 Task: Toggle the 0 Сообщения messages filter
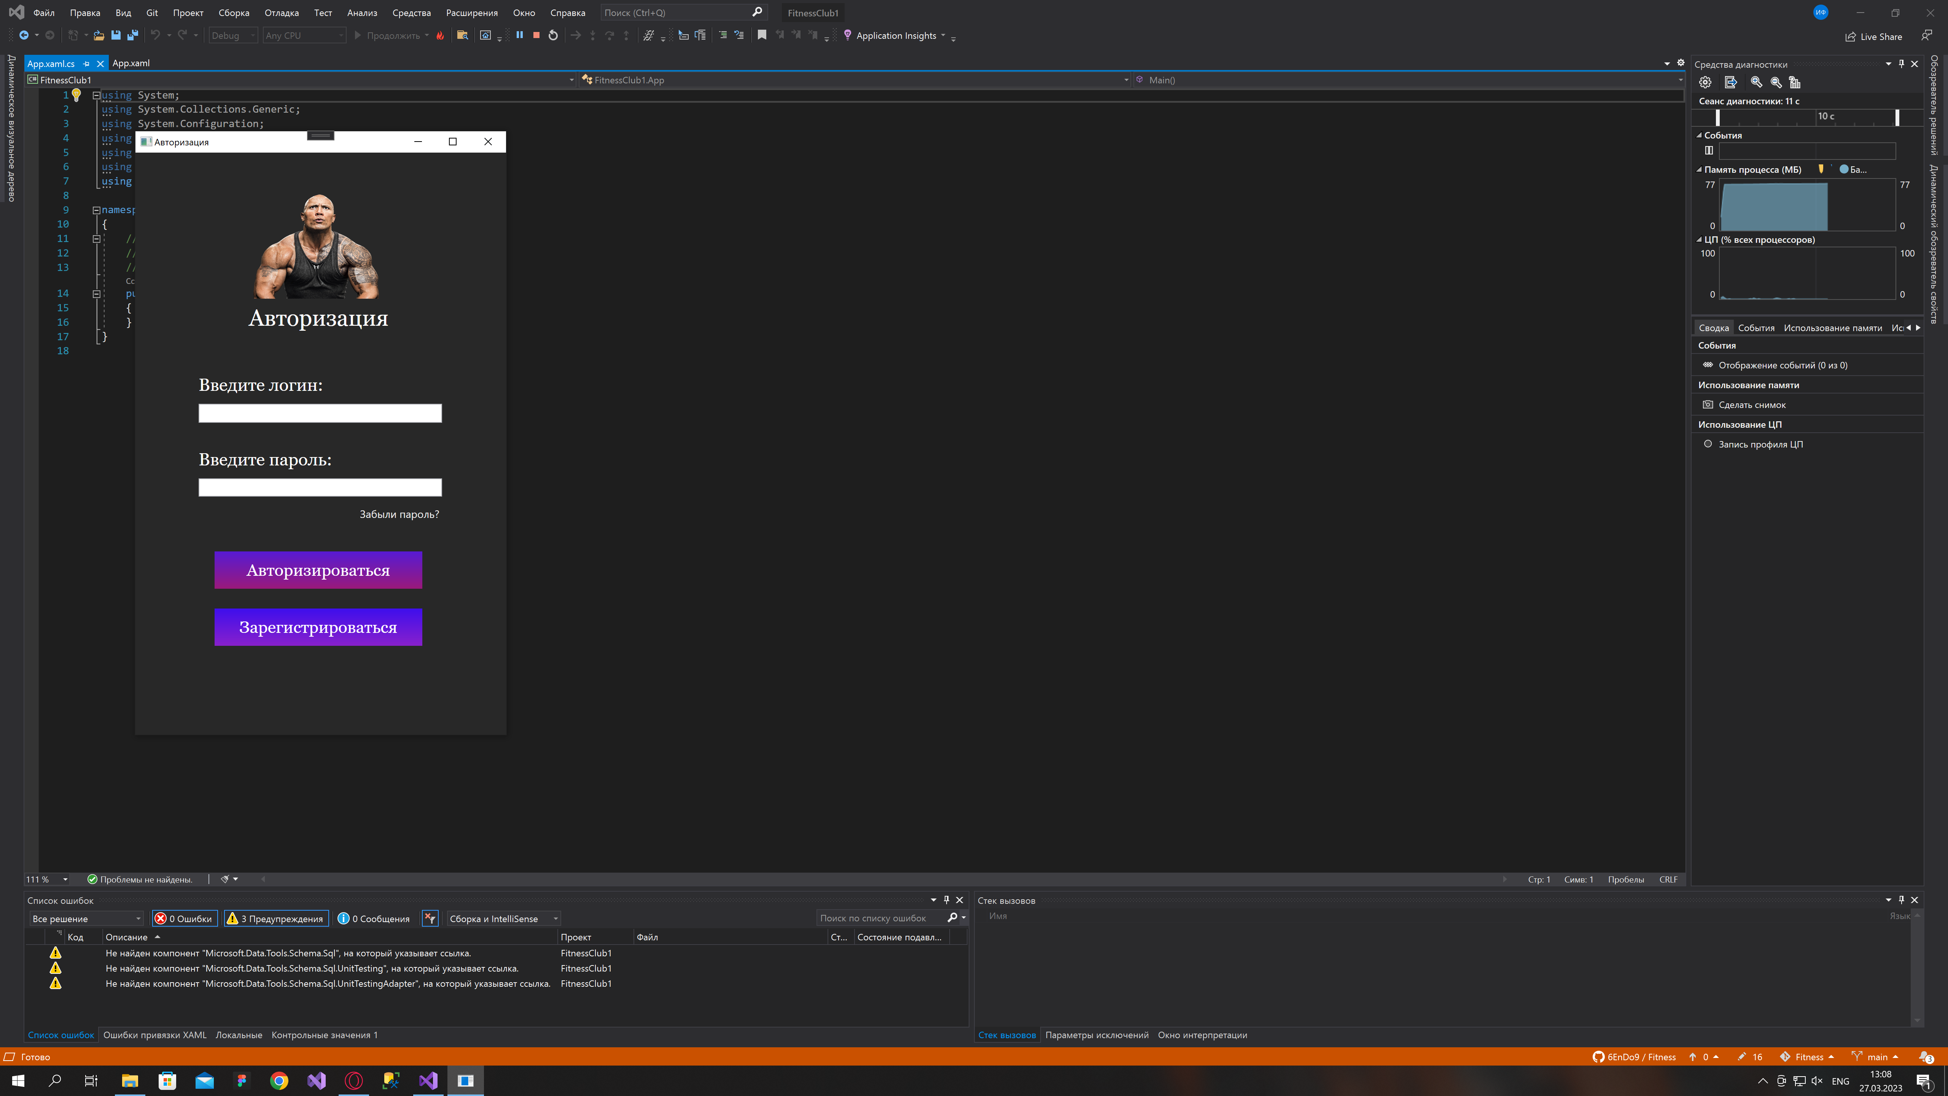click(374, 918)
